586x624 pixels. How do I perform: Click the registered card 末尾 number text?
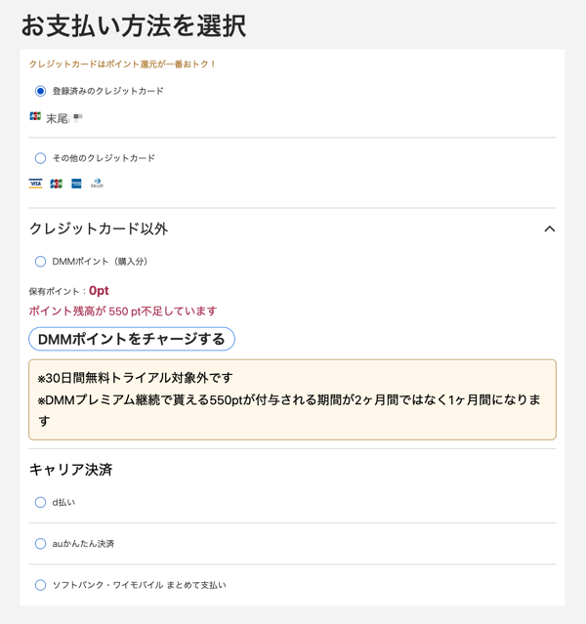coord(64,118)
